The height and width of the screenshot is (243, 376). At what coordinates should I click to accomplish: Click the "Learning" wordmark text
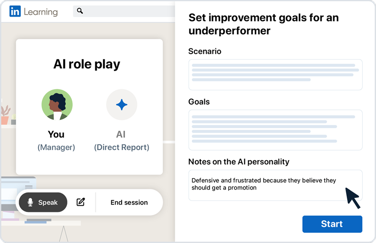(41, 12)
